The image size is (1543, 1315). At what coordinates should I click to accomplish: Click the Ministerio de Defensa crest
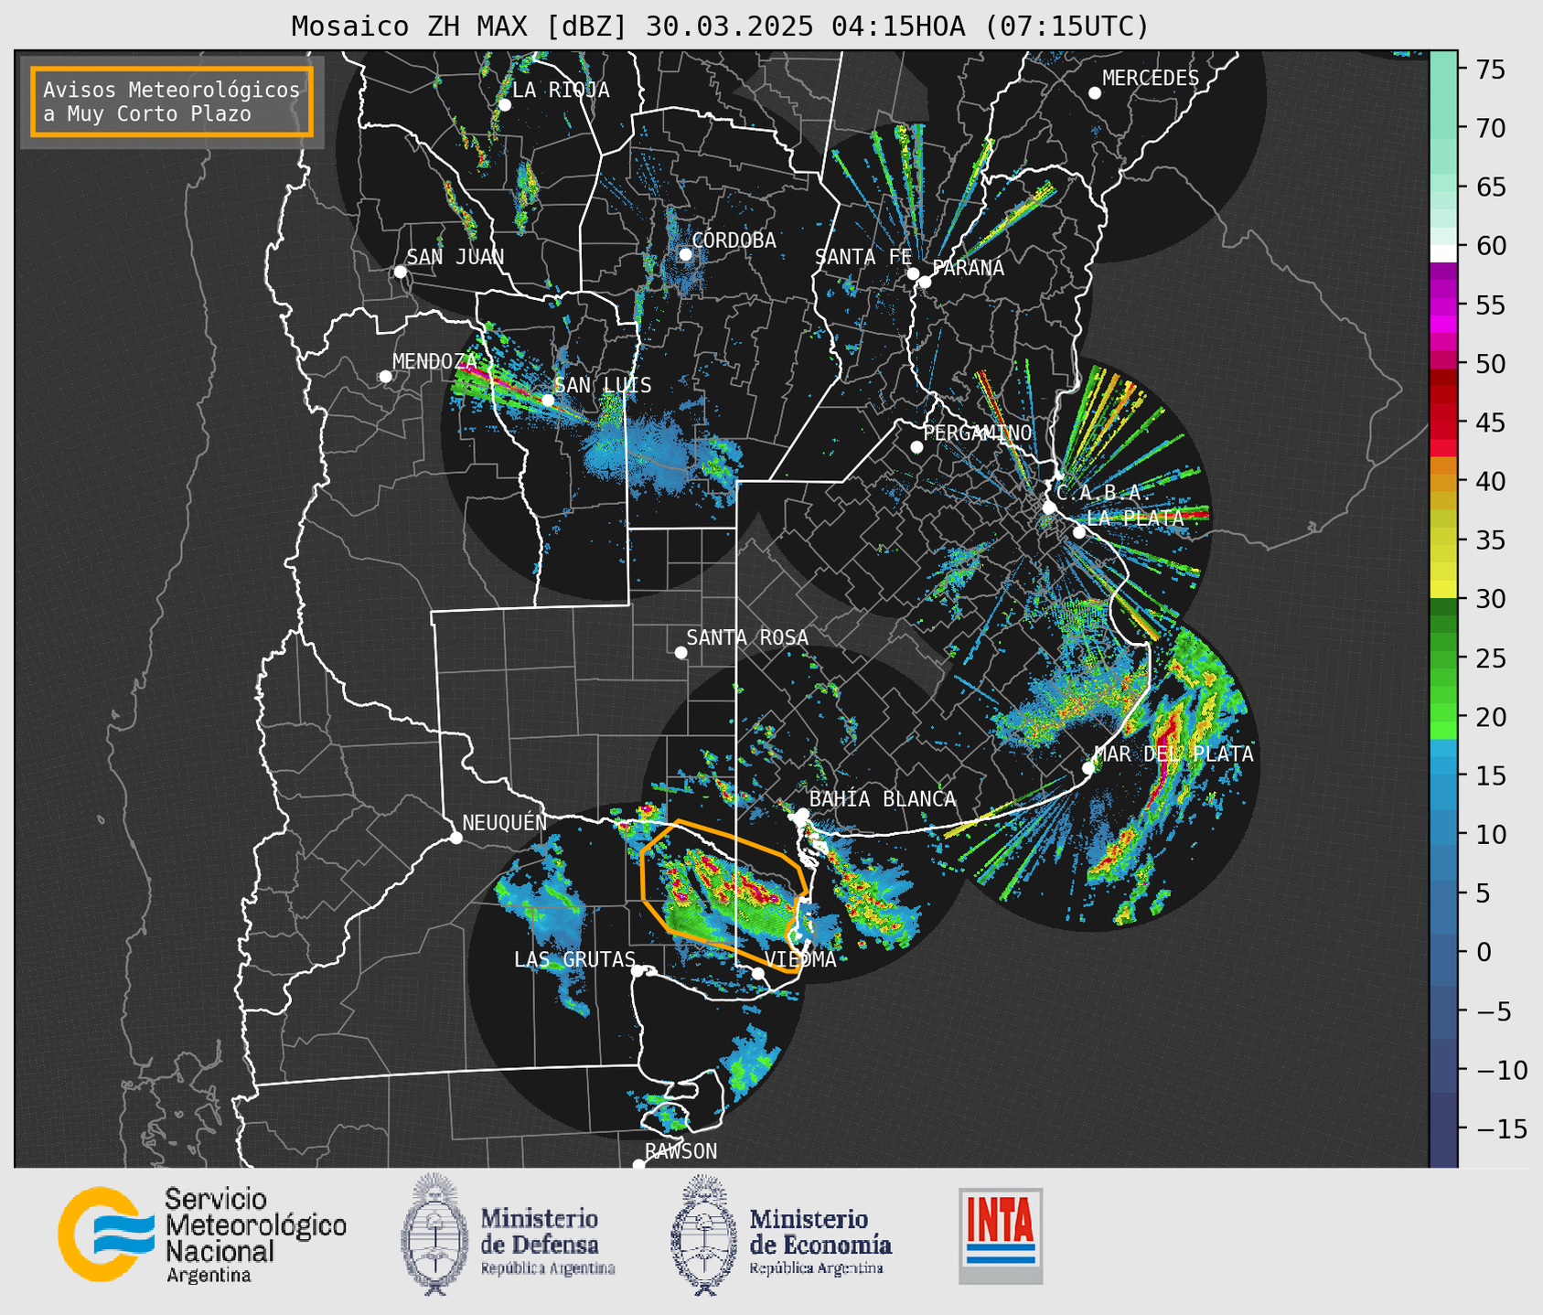(434, 1235)
